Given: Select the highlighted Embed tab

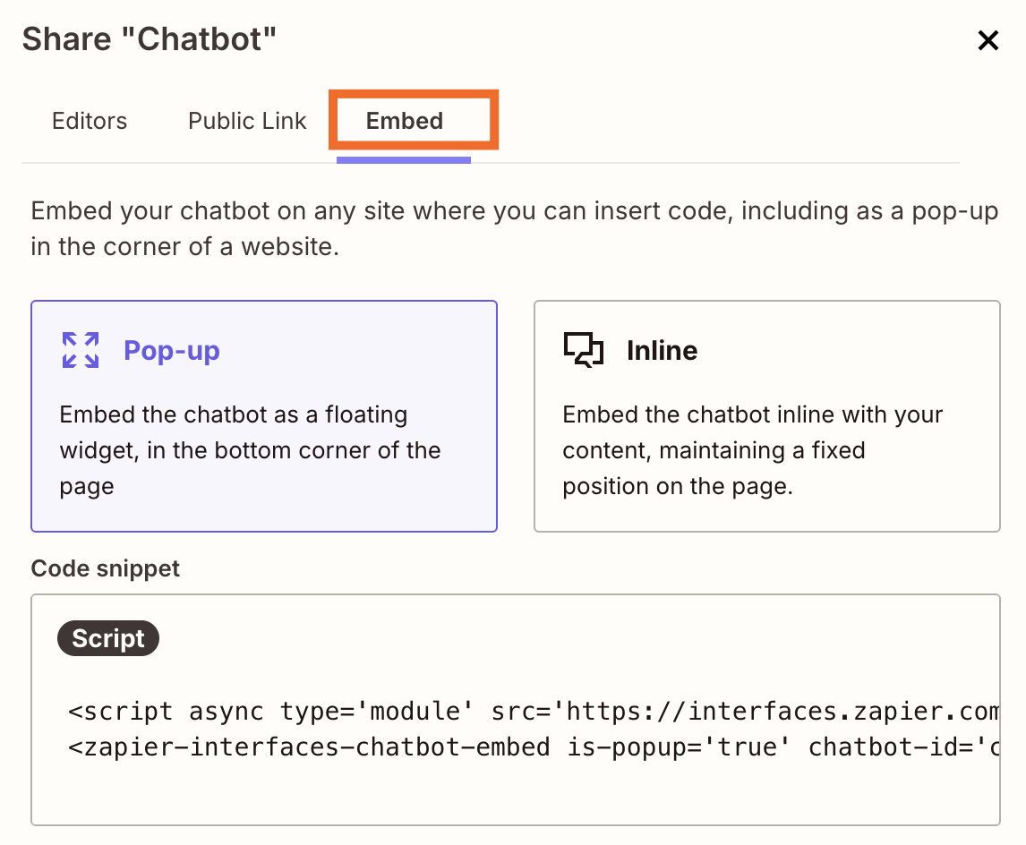Looking at the screenshot, I should point(404,121).
